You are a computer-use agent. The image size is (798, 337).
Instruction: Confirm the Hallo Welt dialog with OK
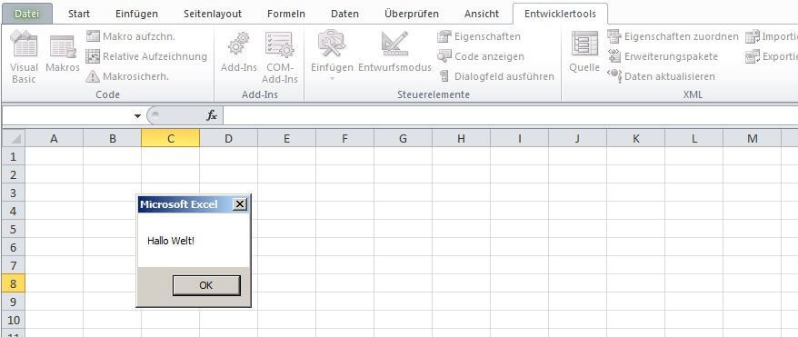(206, 285)
